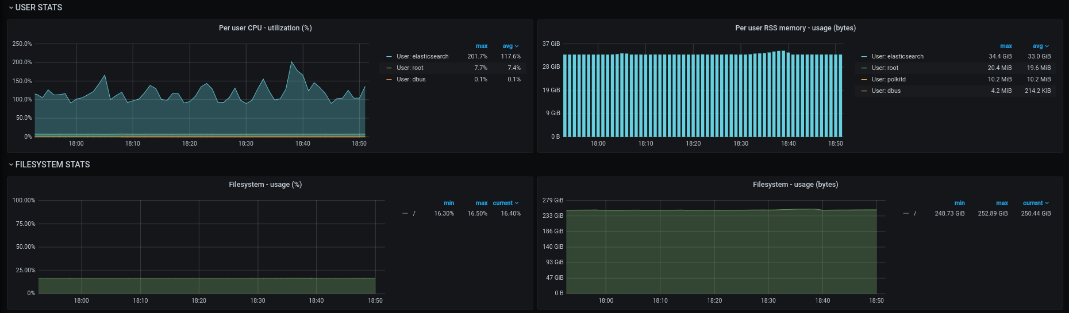Click the root user color swatch in CPU legend
This screenshot has width=1069, height=313.
pyautogui.click(x=389, y=68)
